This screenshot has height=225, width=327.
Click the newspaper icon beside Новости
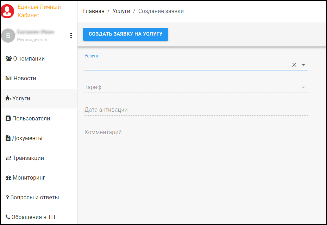(x=9, y=79)
